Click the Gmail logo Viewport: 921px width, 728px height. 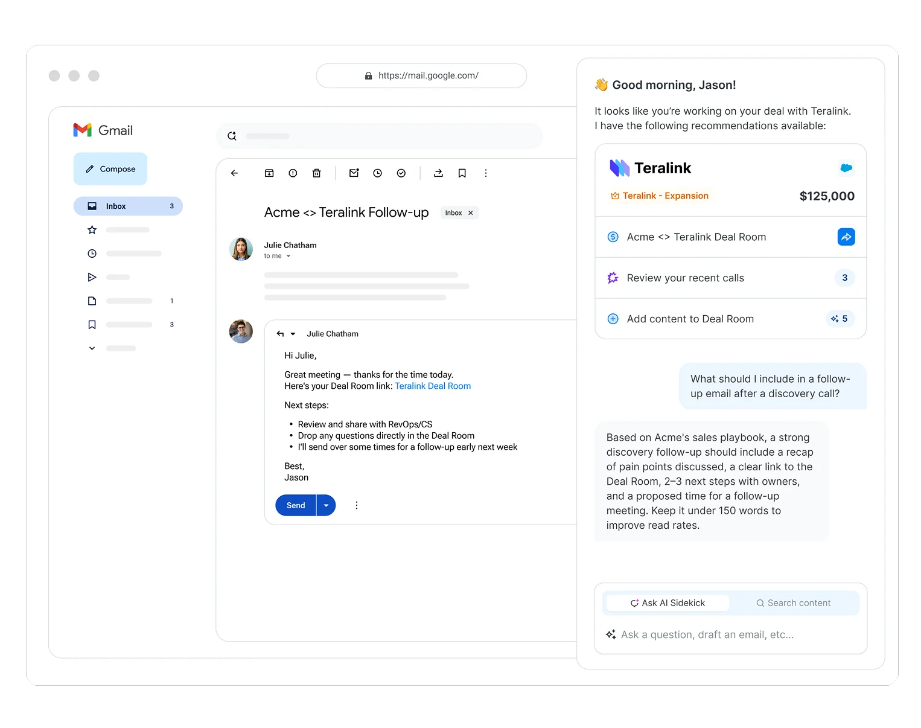point(103,130)
